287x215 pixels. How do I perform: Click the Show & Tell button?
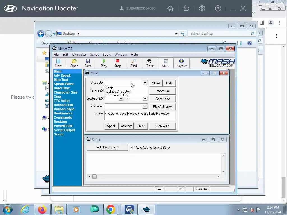163,126
